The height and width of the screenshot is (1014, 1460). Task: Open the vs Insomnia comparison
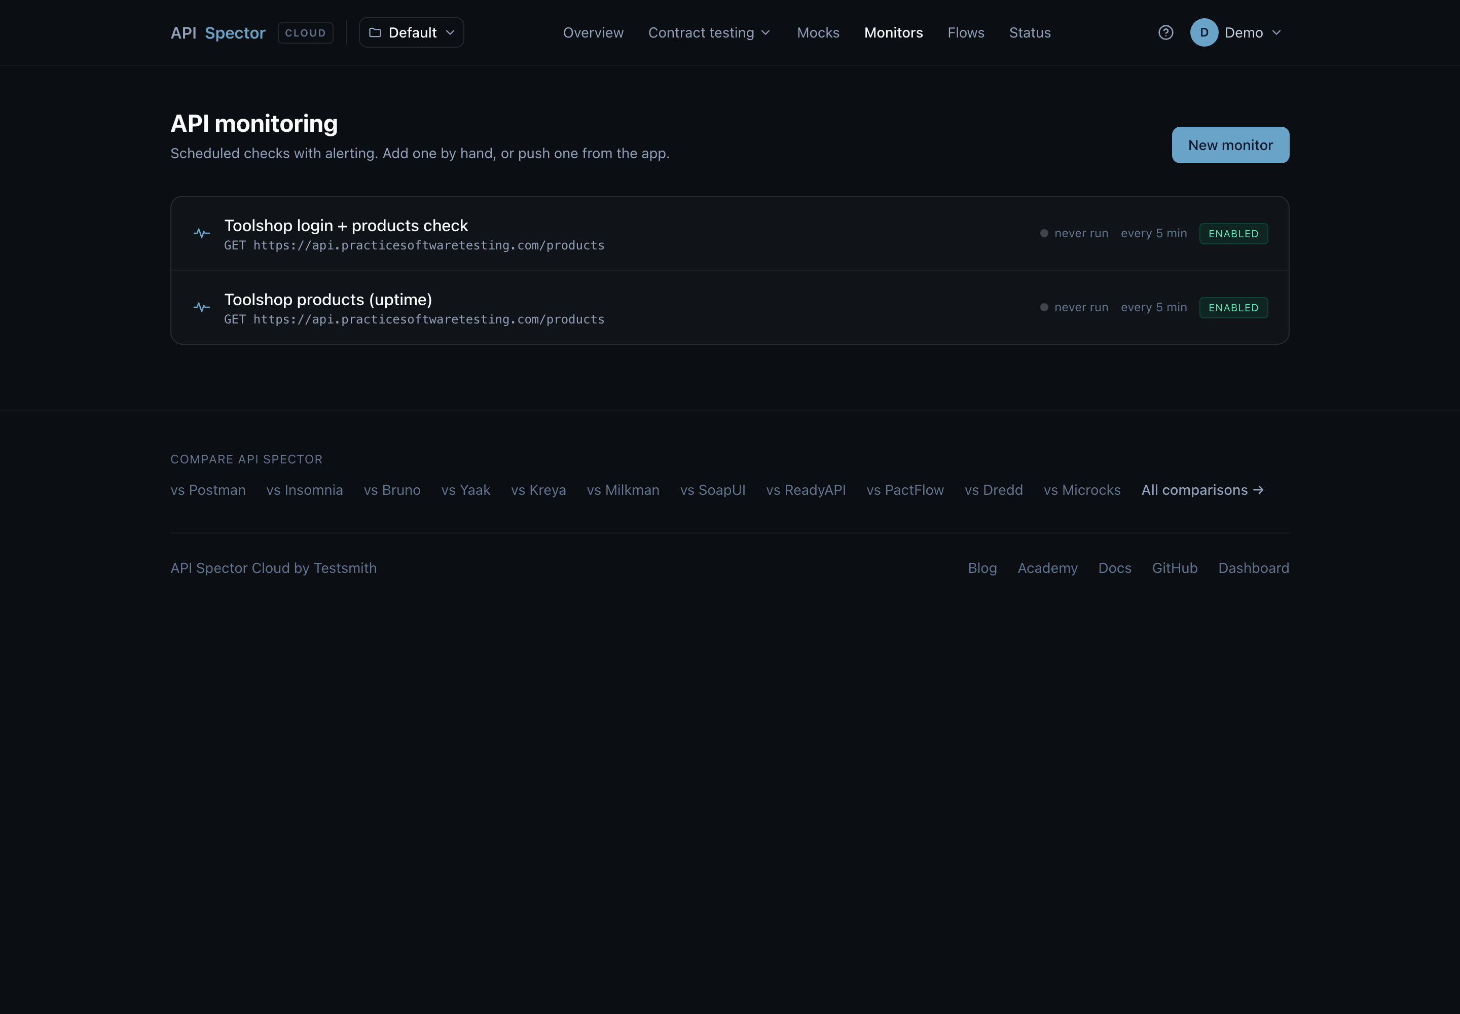point(304,490)
